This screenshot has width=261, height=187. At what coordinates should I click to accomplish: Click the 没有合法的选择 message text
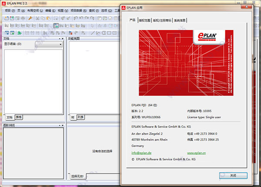click(x=102, y=151)
